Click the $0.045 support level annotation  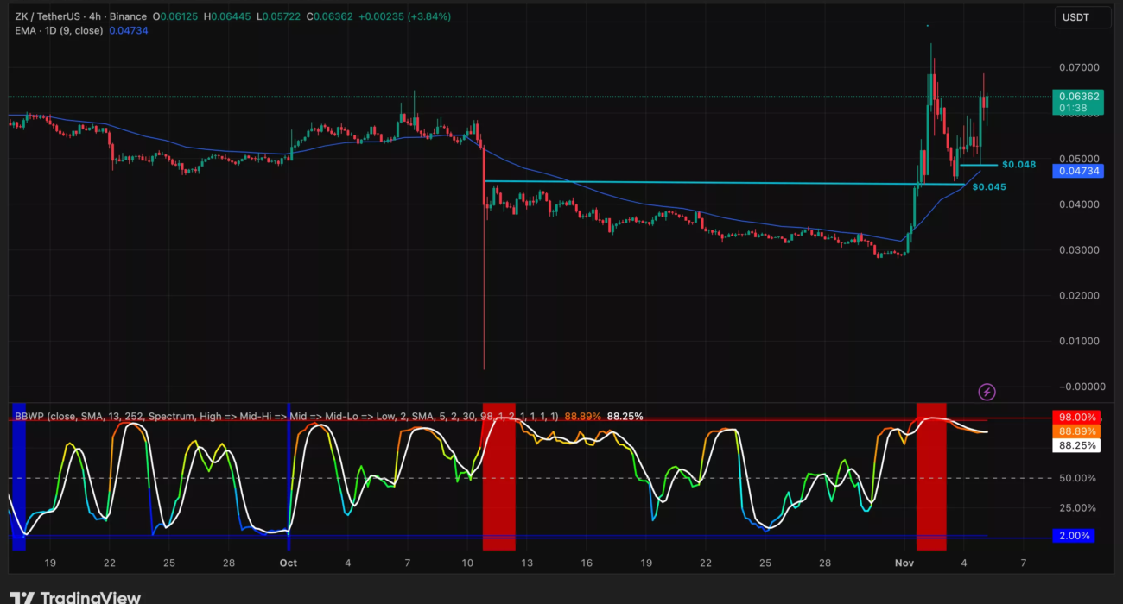click(x=989, y=187)
